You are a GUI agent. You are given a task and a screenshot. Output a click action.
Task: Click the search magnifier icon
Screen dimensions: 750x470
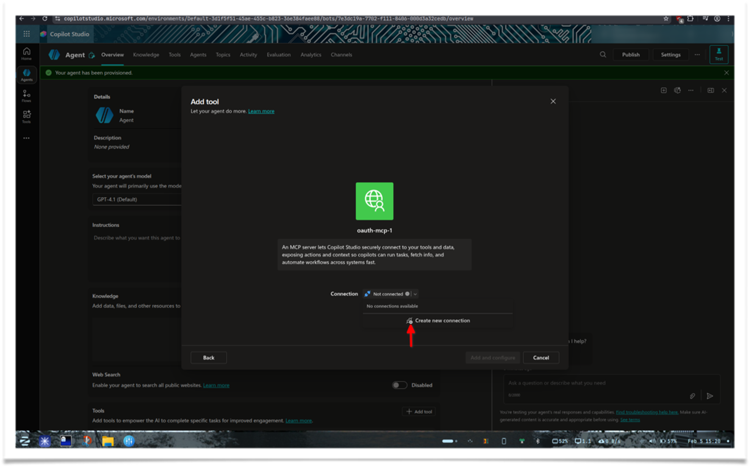(602, 54)
